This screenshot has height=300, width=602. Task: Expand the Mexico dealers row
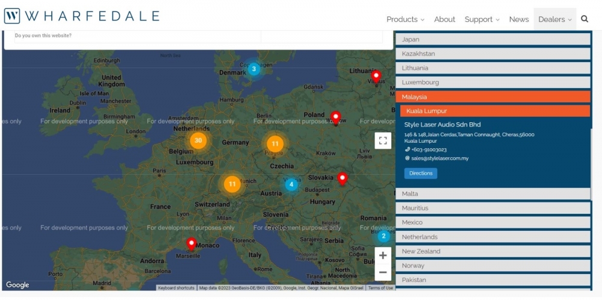click(493, 222)
